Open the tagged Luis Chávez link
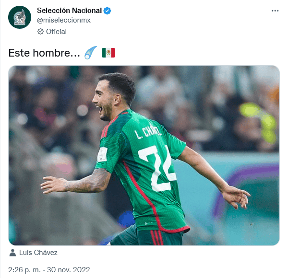 click(x=38, y=253)
